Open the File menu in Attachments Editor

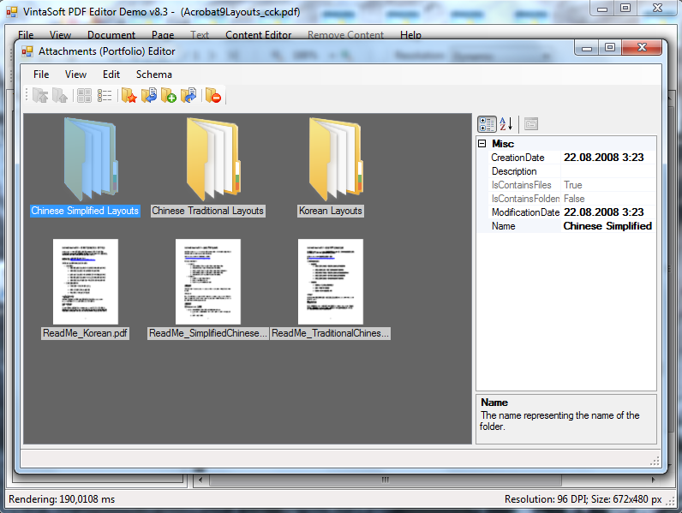click(41, 75)
